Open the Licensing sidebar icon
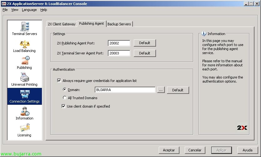This screenshot has height=157, width=261. pyautogui.click(x=25, y=128)
